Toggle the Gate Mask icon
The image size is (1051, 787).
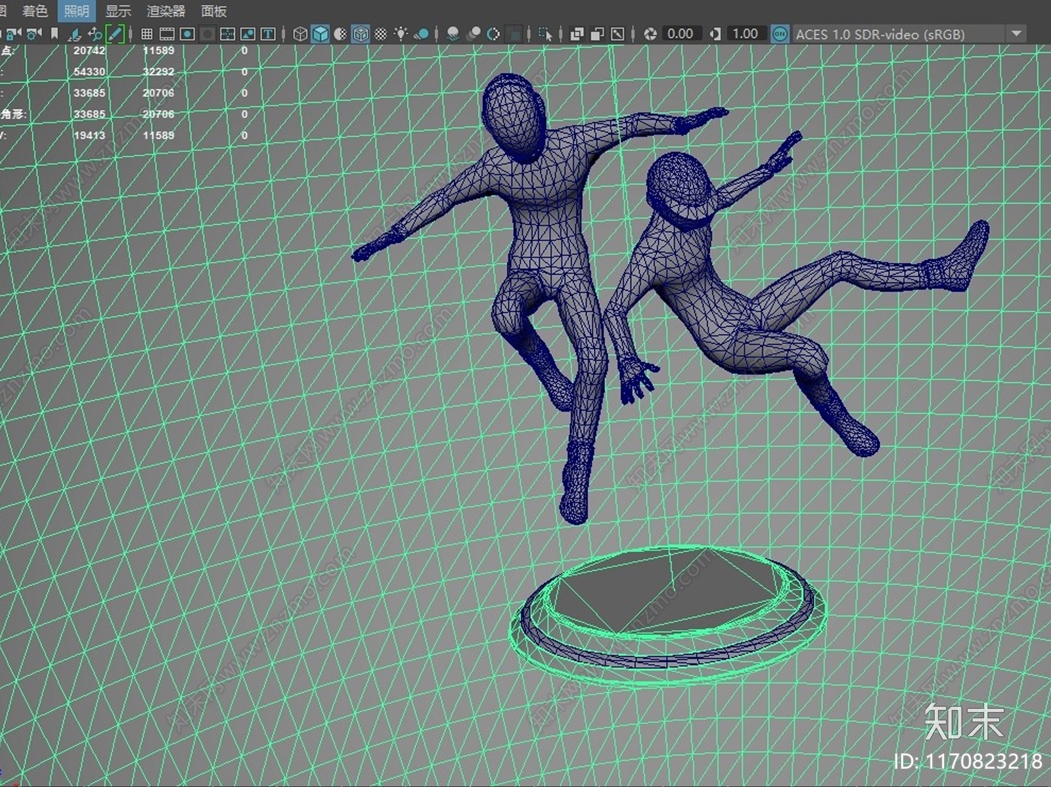(x=208, y=33)
